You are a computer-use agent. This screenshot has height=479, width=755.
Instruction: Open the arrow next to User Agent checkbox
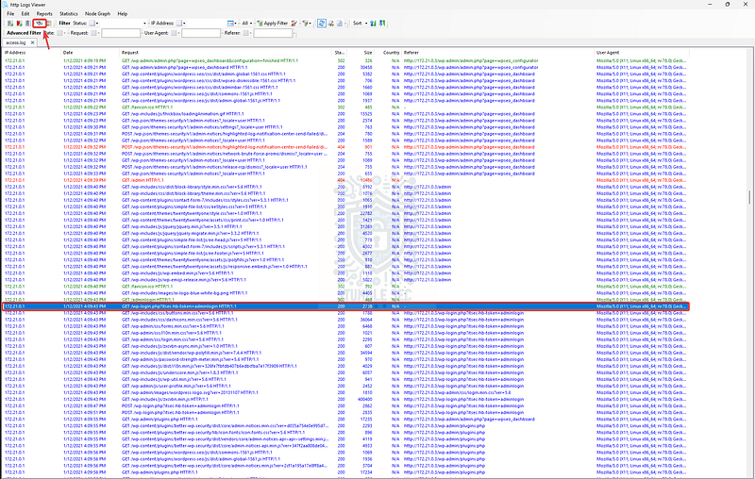click(178, 33)
